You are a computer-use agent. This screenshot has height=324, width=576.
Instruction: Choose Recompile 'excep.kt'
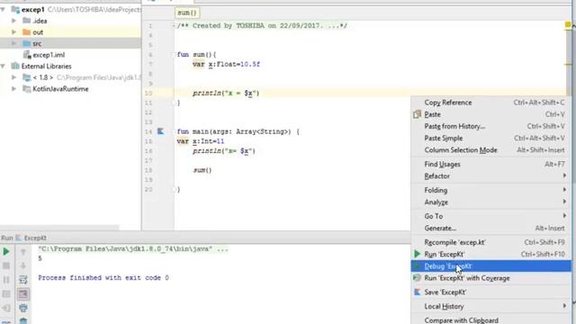tap(490, 242)
